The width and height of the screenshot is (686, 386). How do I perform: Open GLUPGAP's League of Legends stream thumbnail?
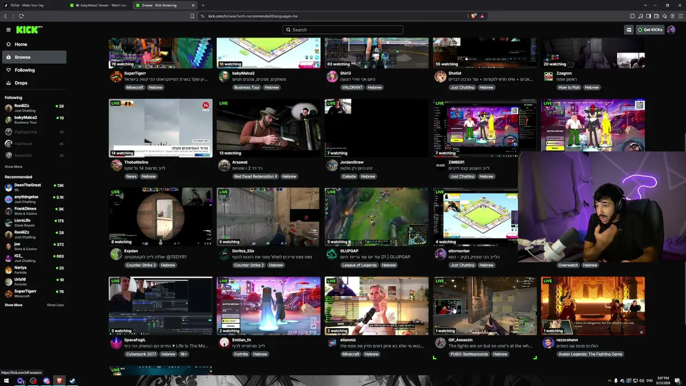pos(377,217)
